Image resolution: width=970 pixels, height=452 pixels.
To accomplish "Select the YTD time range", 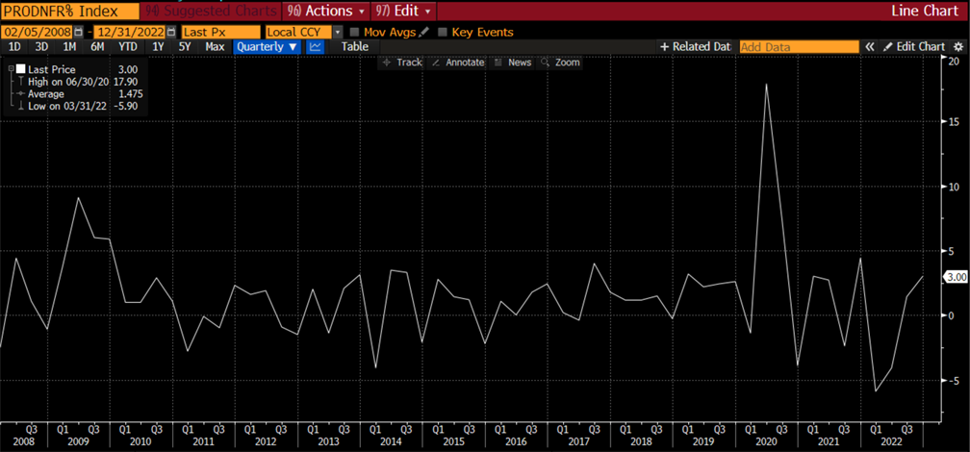I will point(128,46).
